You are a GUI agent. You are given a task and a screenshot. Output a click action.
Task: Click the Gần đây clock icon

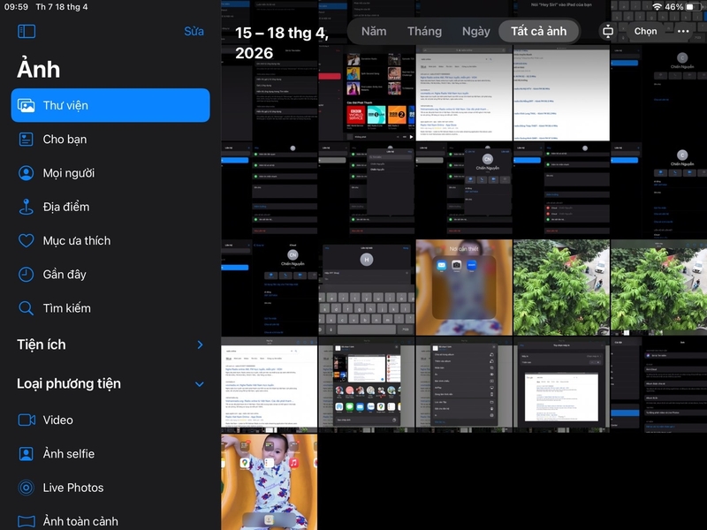(x=27, y=275)
